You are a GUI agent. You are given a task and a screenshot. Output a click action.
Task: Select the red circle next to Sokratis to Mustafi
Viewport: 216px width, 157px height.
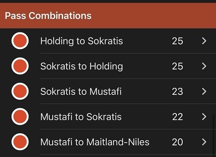tap(20, 91)
